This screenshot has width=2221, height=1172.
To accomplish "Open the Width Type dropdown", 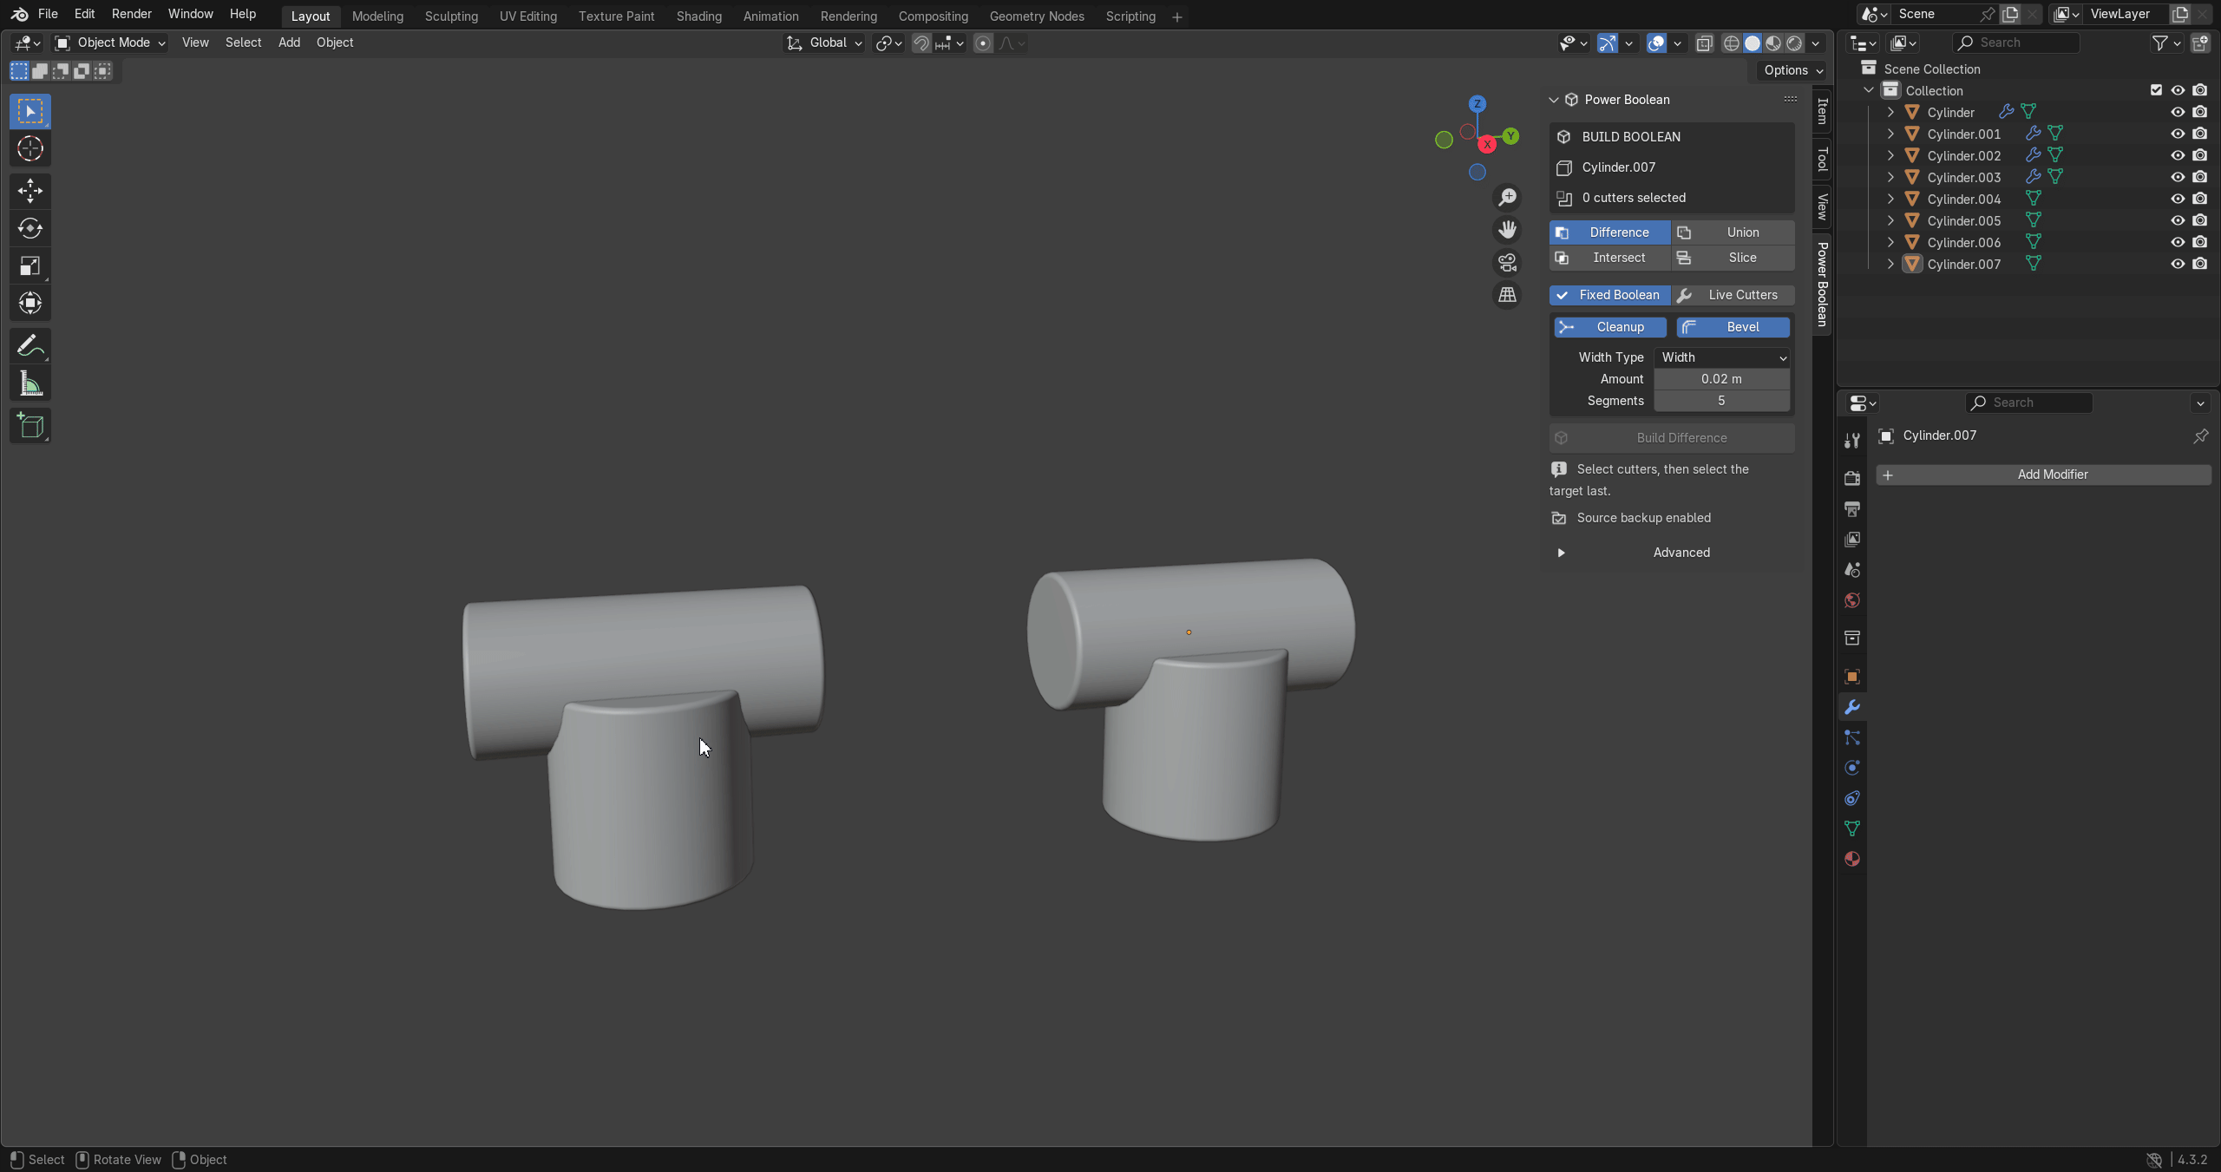I will (x=1722, y=357).
